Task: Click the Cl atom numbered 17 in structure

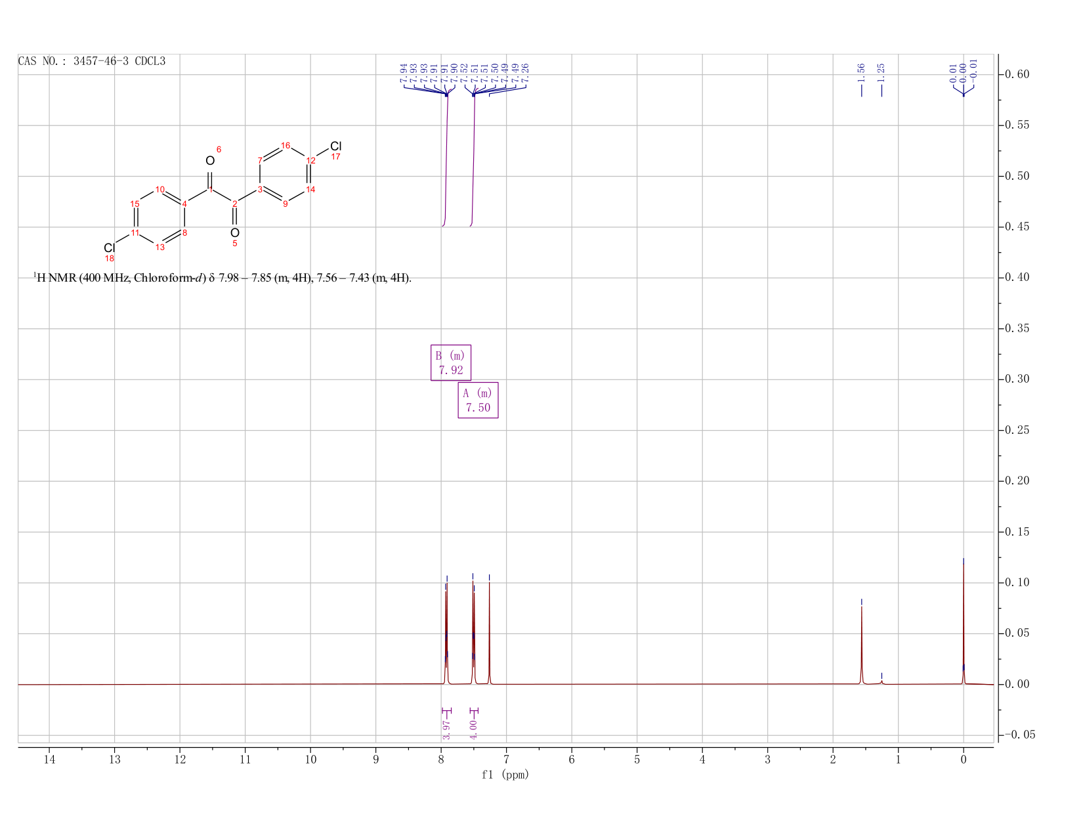Action: pyautogui.click(x=336, y=146)
